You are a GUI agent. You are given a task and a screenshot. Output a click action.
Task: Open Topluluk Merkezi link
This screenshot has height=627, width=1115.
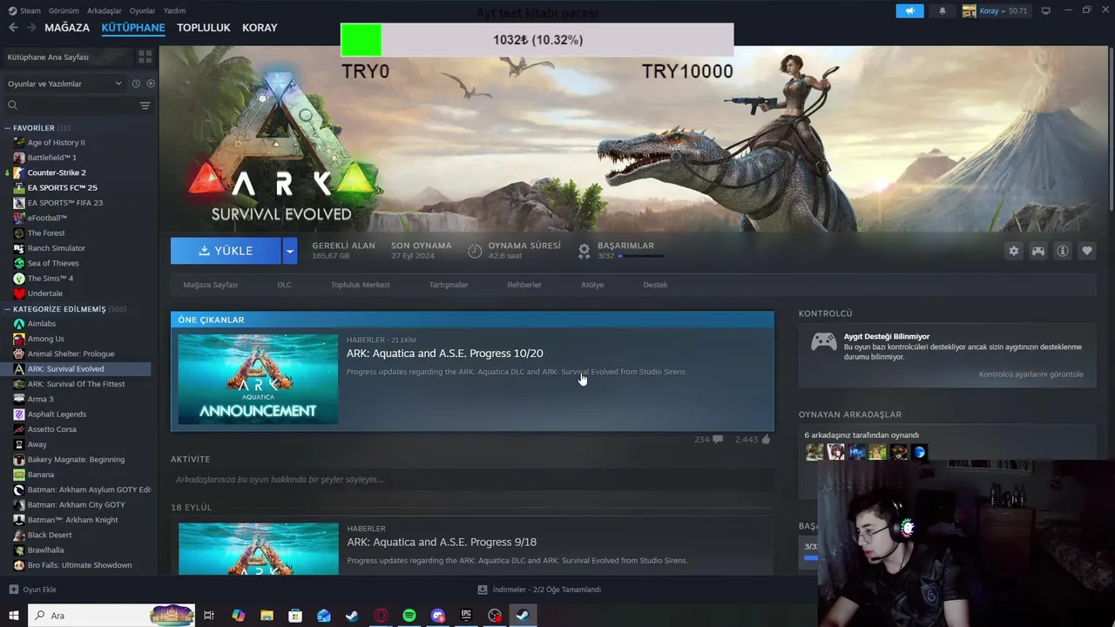click(x=360, y=285)
